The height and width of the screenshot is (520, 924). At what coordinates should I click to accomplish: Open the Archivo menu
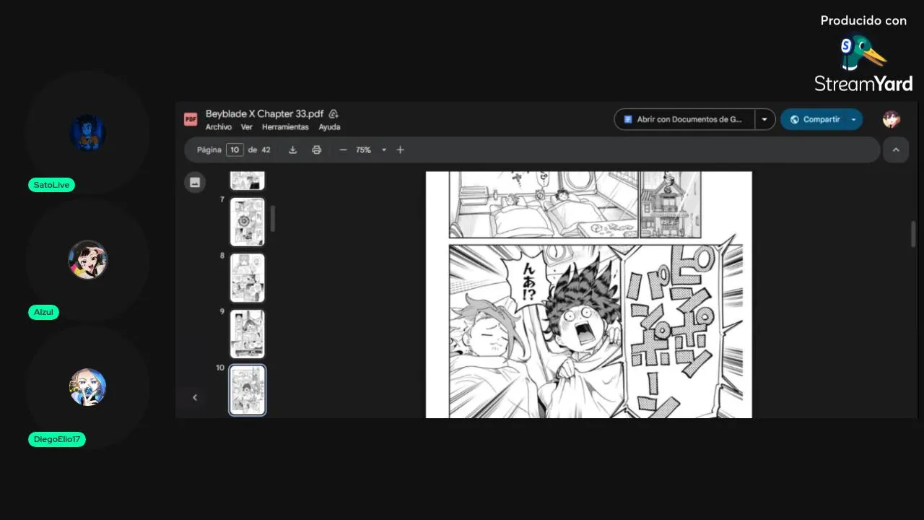point(219,127)
